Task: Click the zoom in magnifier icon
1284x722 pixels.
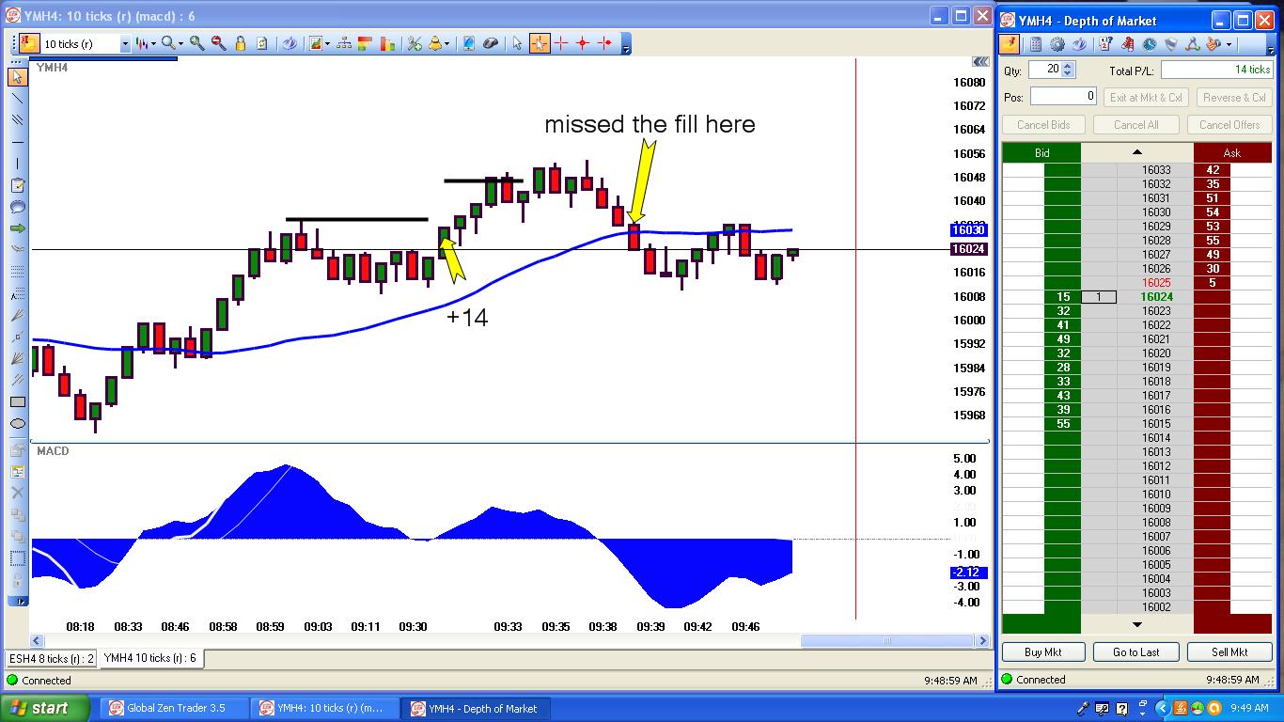Action: [x=196, y=43]
